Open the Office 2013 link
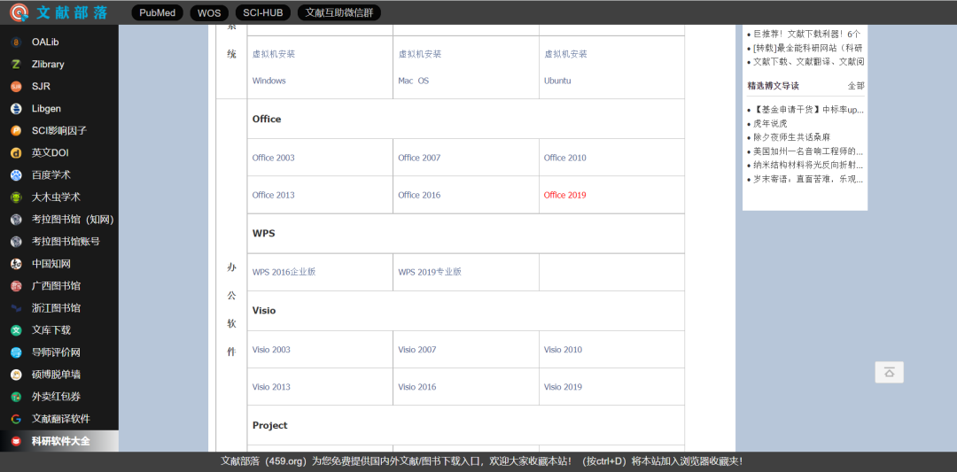Image resolution: width=957 pixels, height=472 pixels. (x=274, y=195)
